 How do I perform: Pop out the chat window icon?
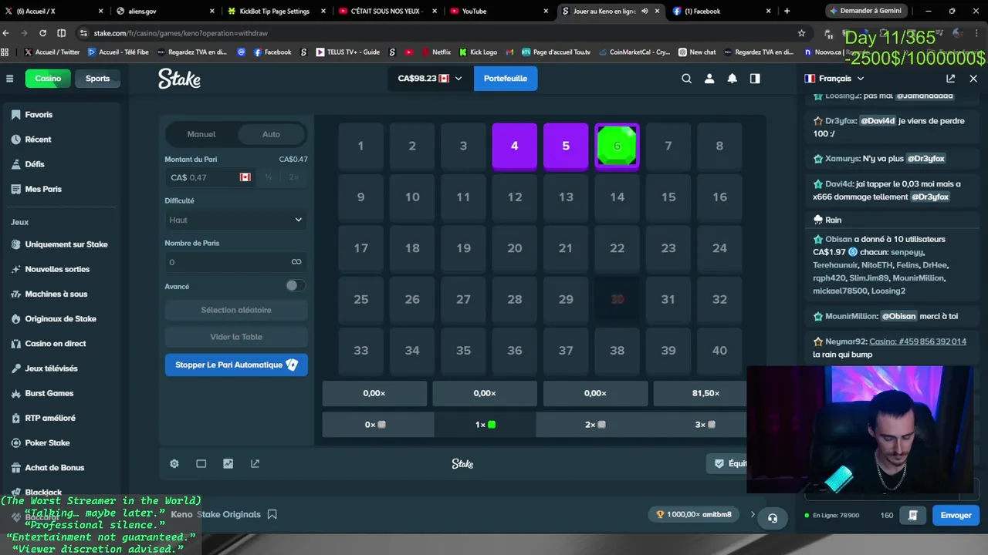click(950, 79)
